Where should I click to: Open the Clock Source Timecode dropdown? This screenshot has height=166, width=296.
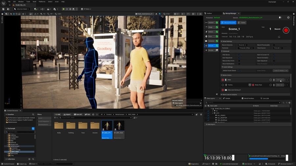pos(278,48)
